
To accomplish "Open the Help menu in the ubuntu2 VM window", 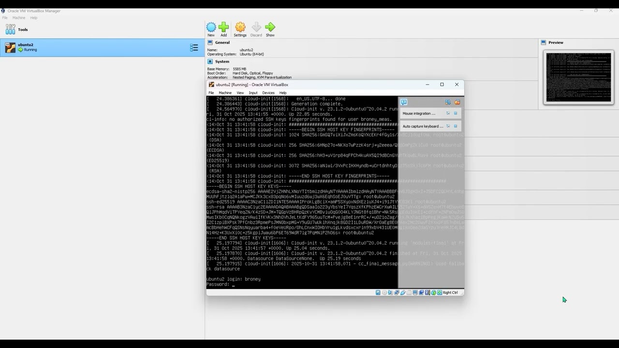I will click(x=283, y=93).
